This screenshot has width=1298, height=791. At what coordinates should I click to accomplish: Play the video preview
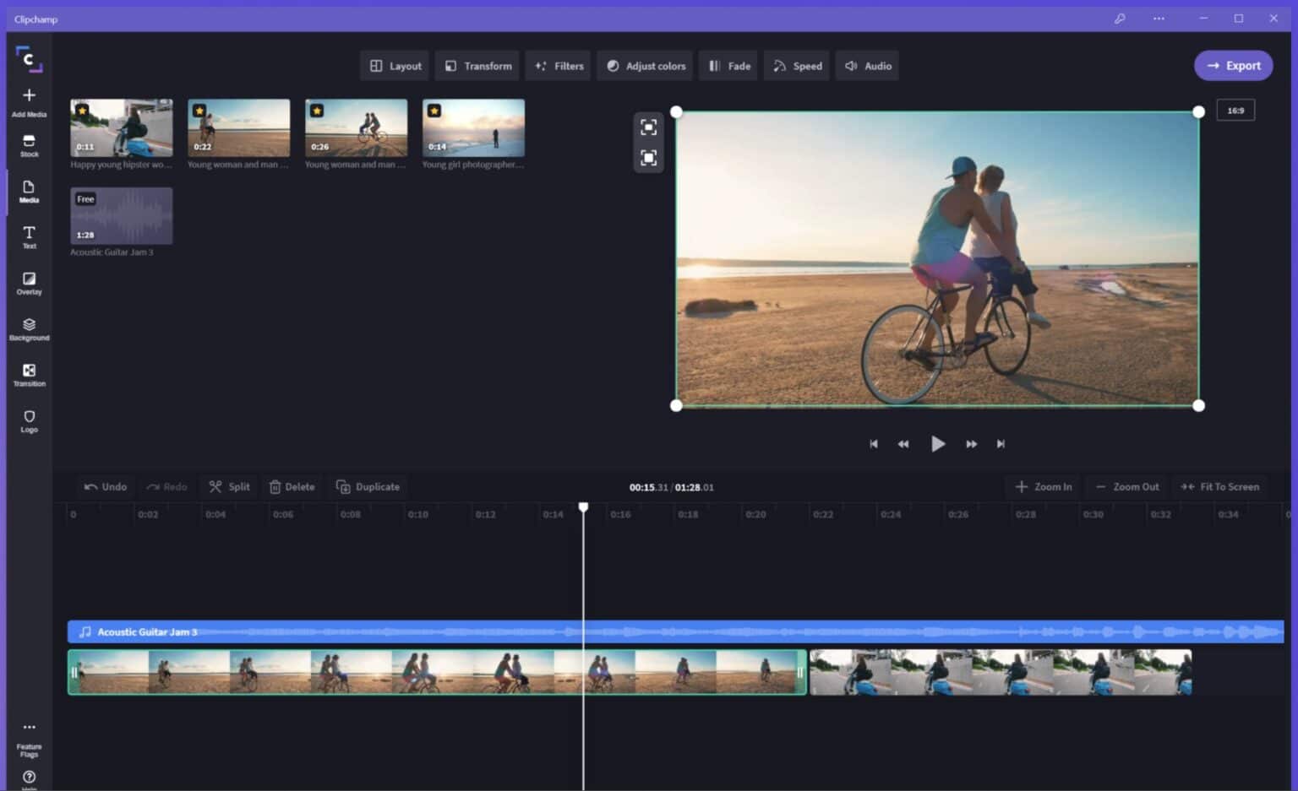point(937,444)
